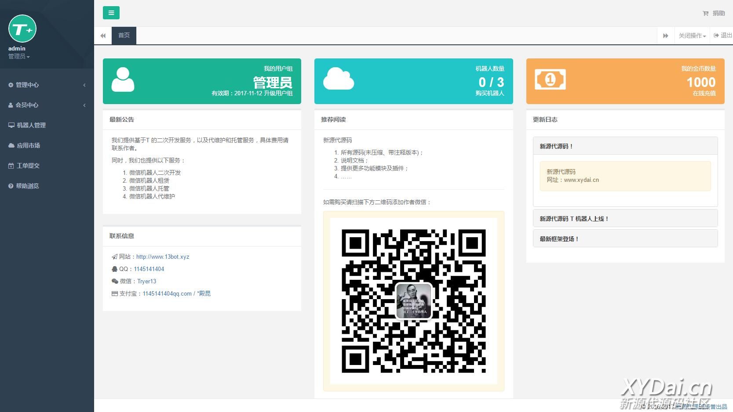Select the 首页 tab

click(x=124, y=36)
